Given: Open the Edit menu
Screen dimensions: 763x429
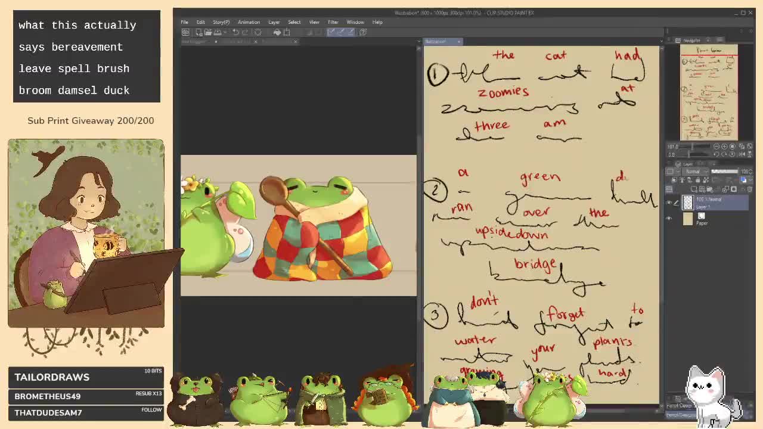Looking at the screenshot, I should pos(201,22).
